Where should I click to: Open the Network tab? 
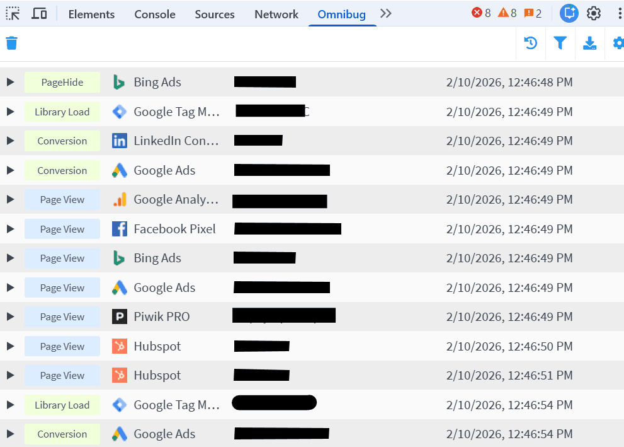point(276,15)
